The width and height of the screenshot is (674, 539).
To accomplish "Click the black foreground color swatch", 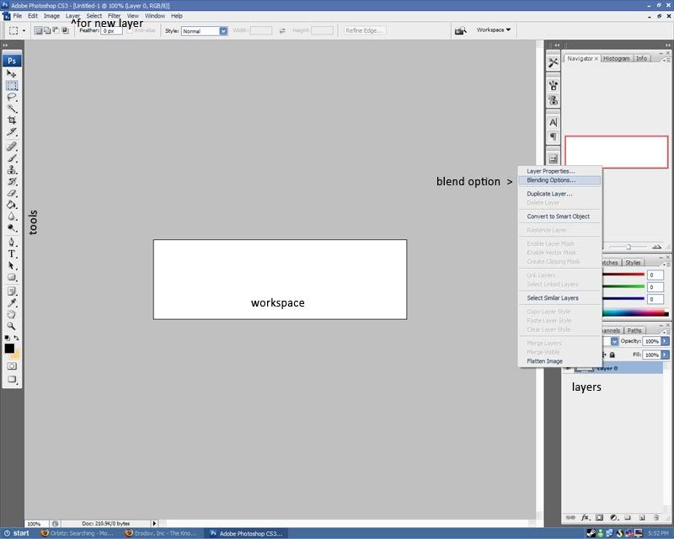I will pyautogui.click(x=9, y=348).
